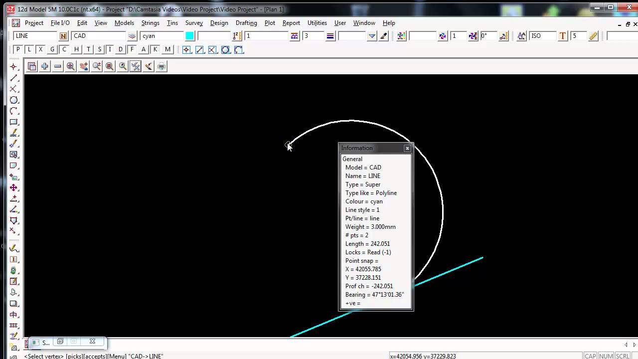The width and height of the screenshot is (638, 359).
Task: Click the name 'N' icon beside LINE field
Action: tap(63, 36)
